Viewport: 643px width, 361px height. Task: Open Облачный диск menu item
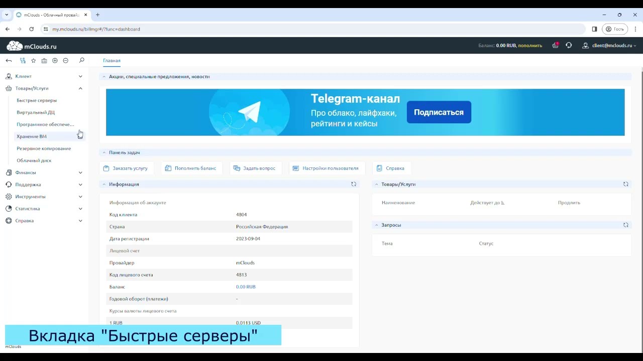tap(34, 160)
